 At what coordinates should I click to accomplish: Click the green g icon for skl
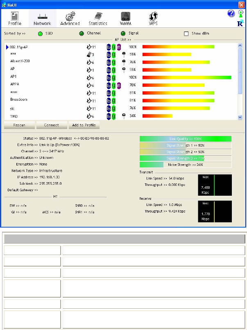coord(114,108)
